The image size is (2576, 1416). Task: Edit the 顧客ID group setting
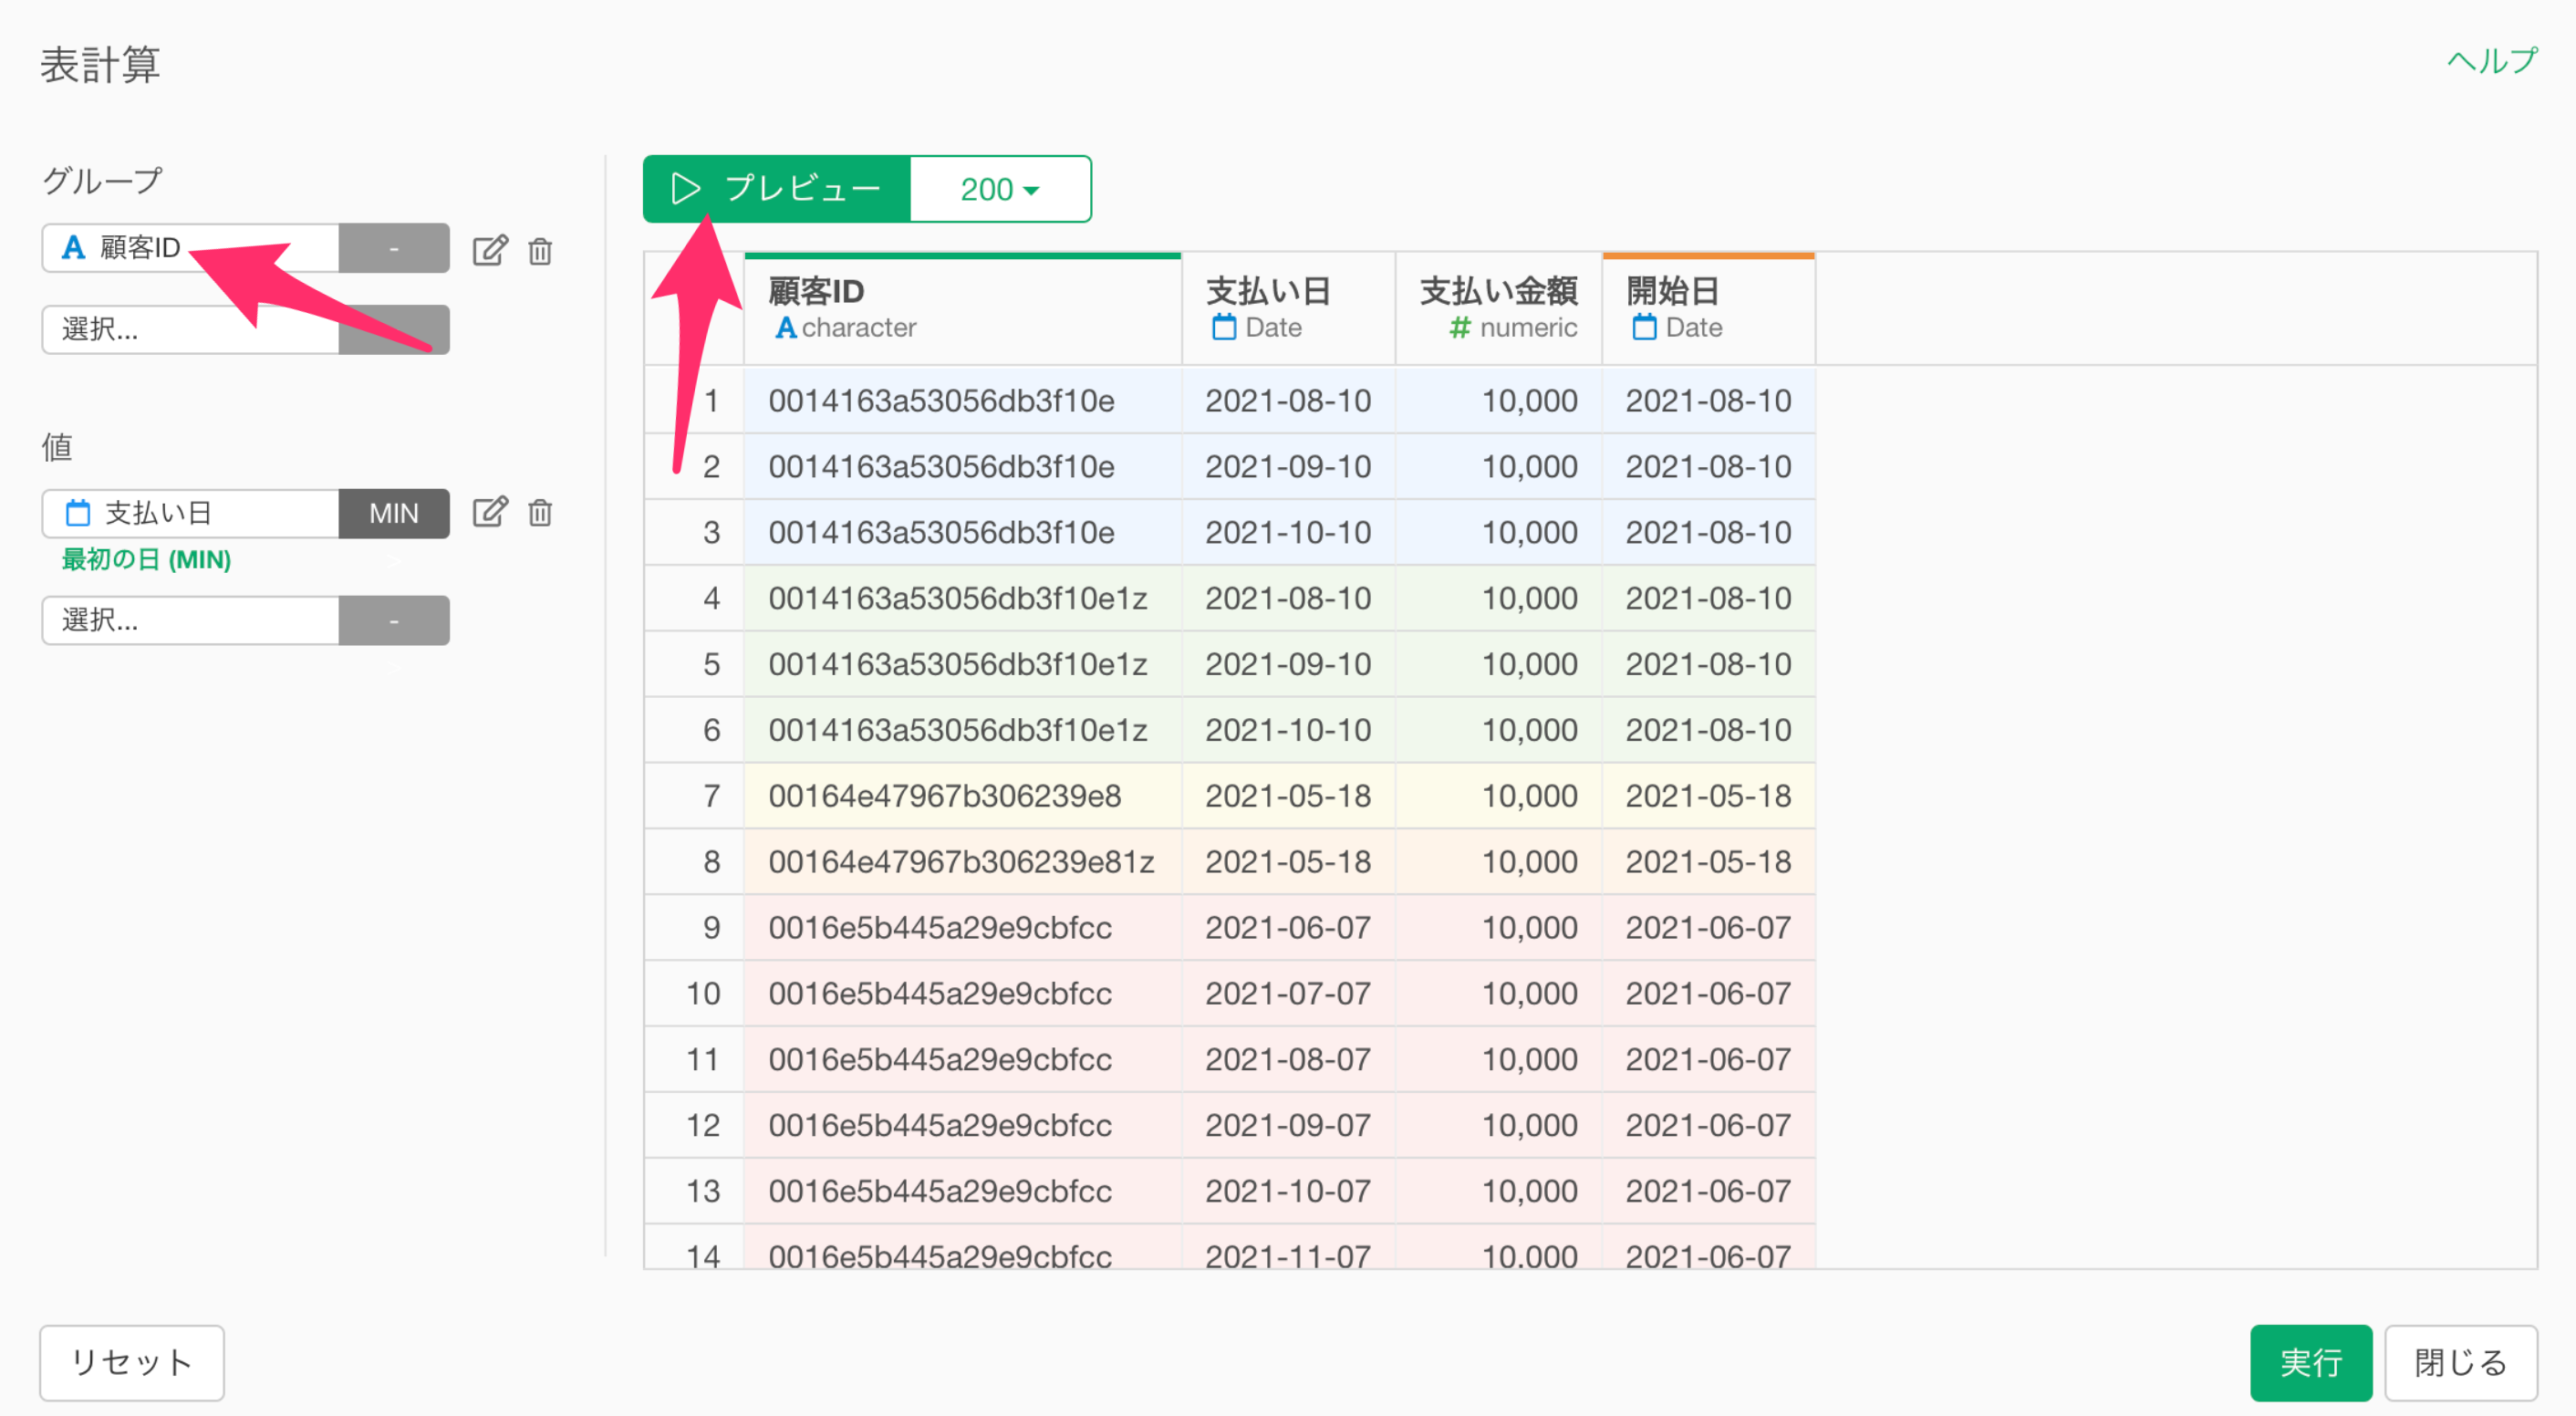click(490, 250)
